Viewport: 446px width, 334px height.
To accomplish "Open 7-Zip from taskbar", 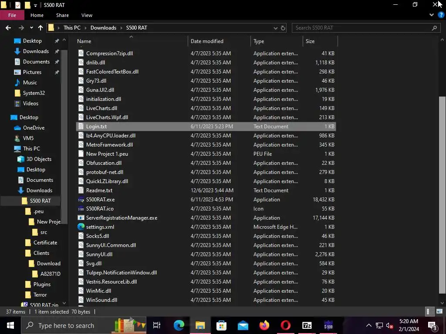I will point(307,325).
